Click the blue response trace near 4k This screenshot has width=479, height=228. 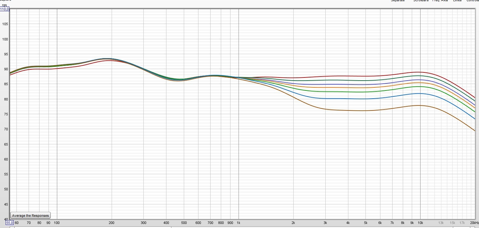pyautogui.click(x=348, y=99)
